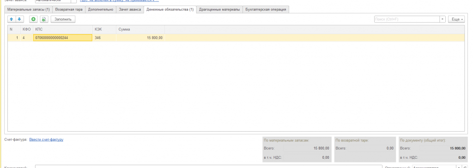Switch to Материальные запасы (1) tab
Viewport: 473px width, 168px height.
[28, 10]
